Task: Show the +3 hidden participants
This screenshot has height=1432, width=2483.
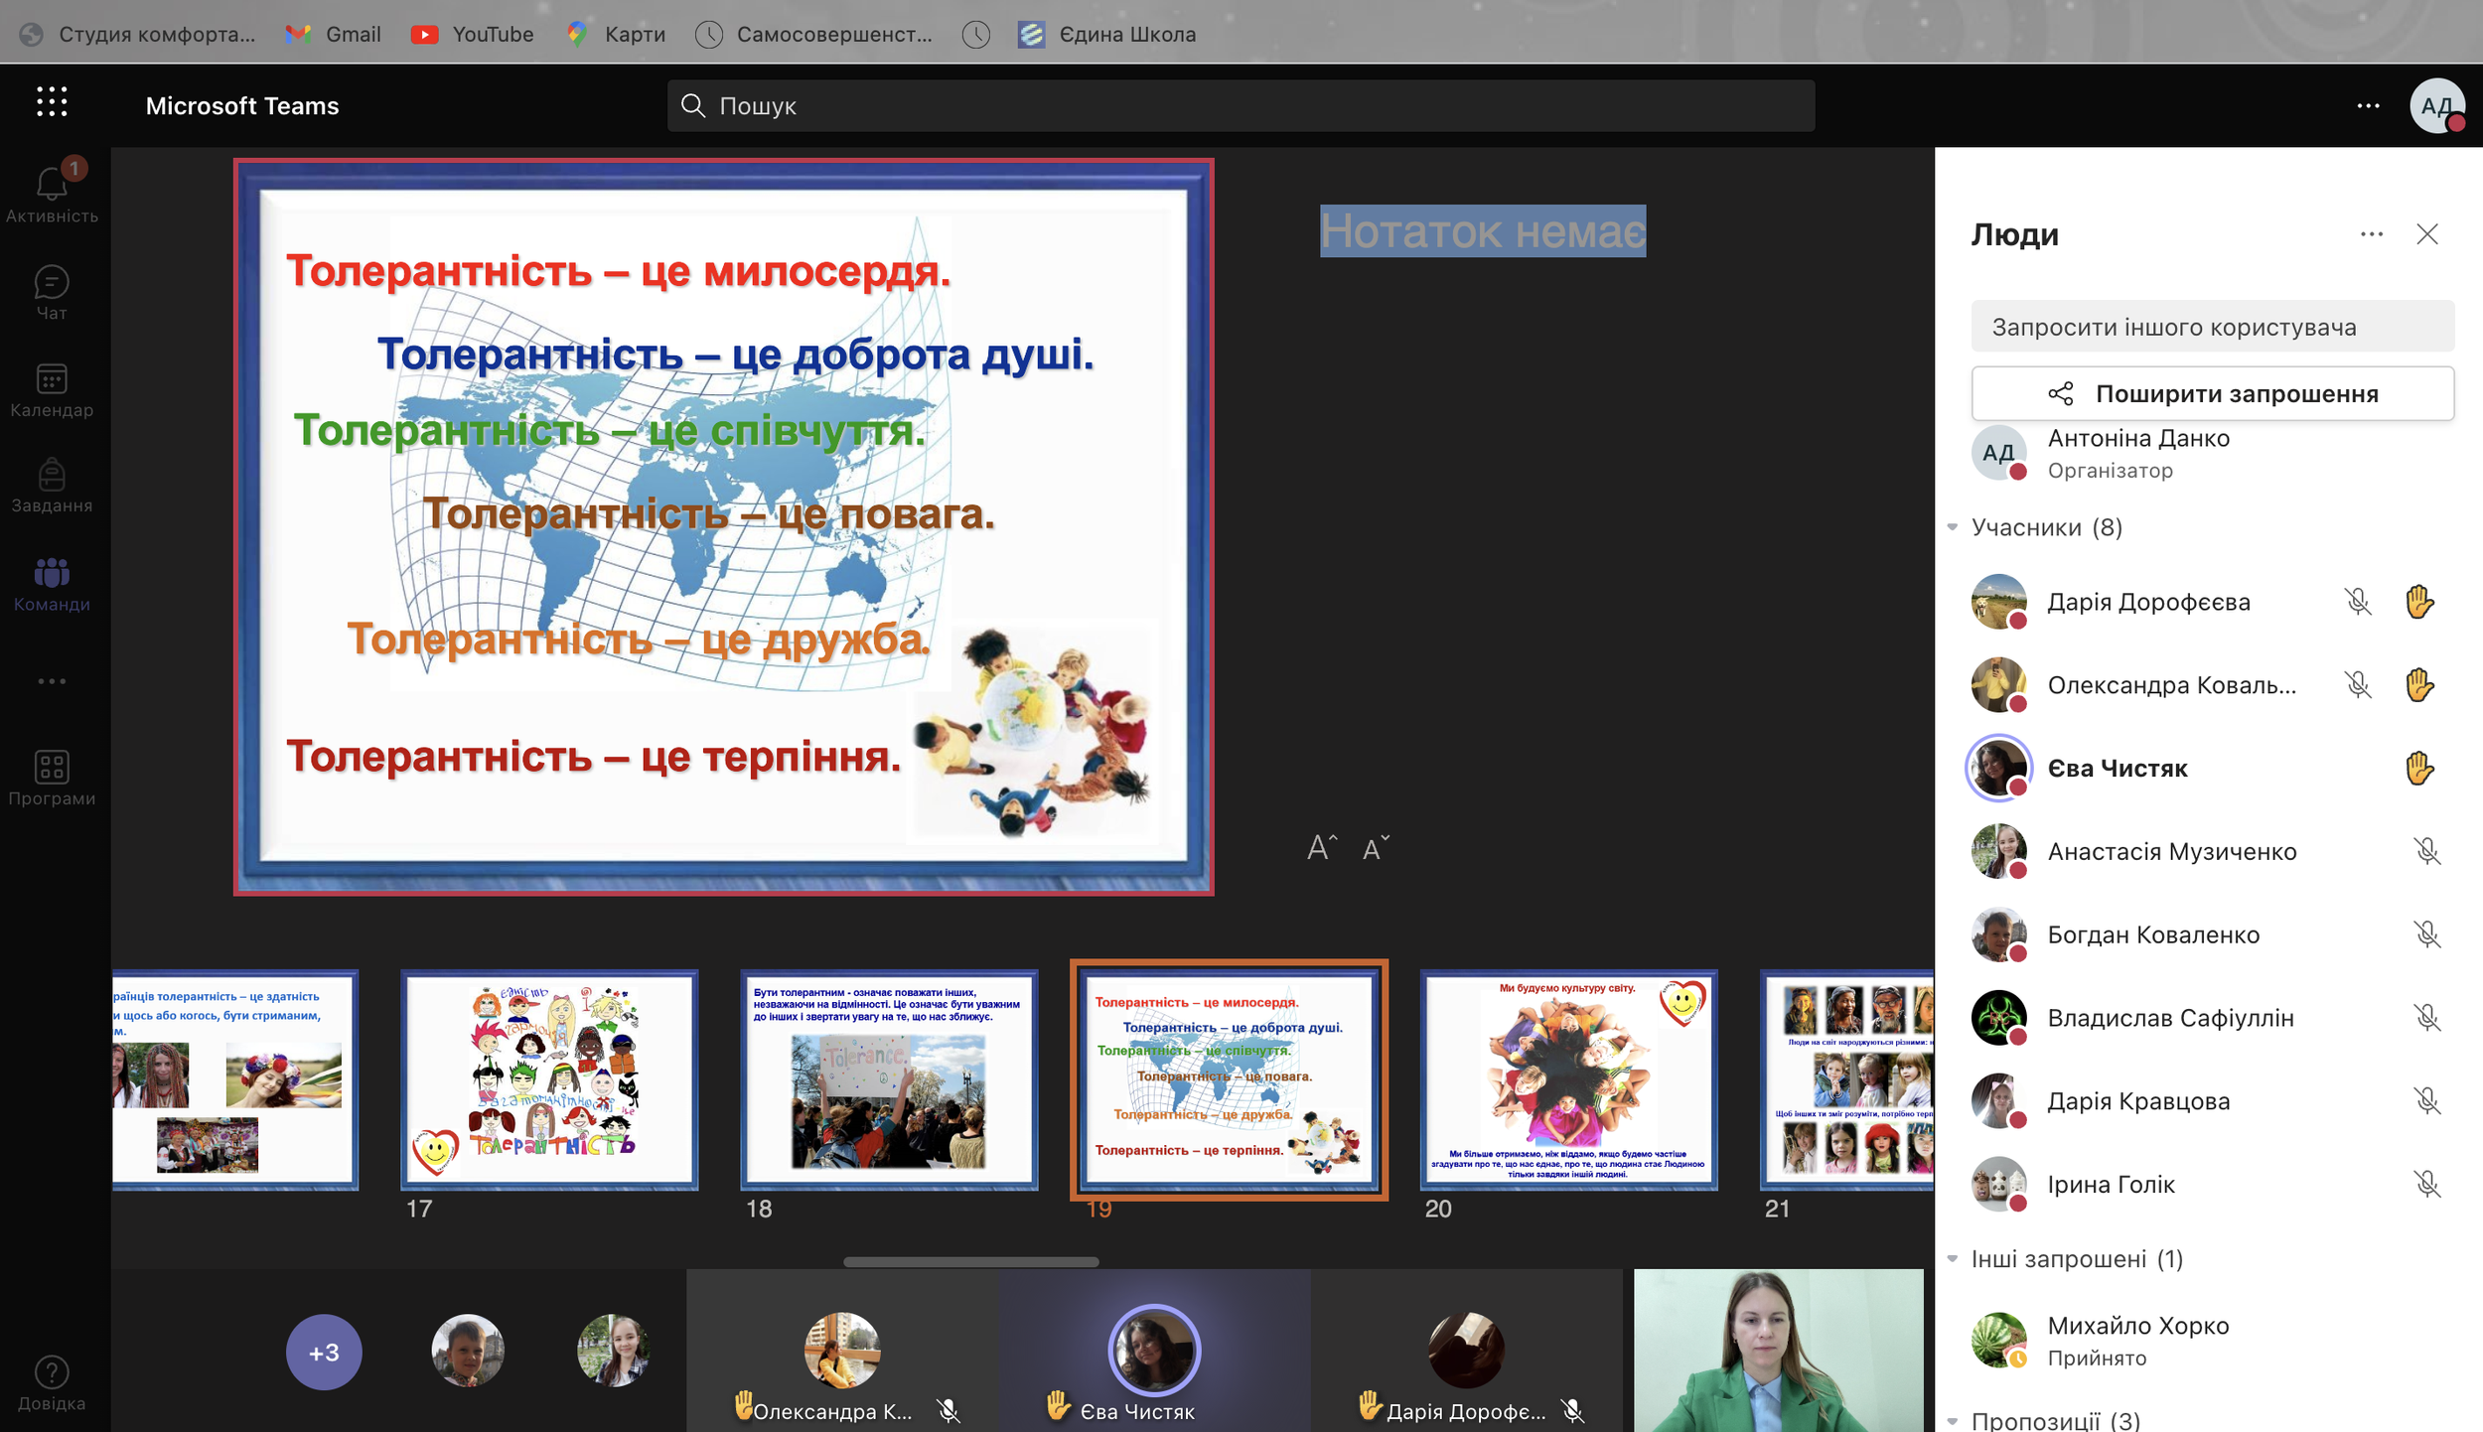Action: [324, 1352]
